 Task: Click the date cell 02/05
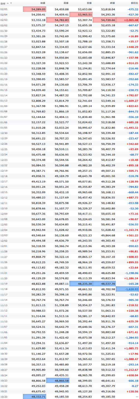point(4,9)
